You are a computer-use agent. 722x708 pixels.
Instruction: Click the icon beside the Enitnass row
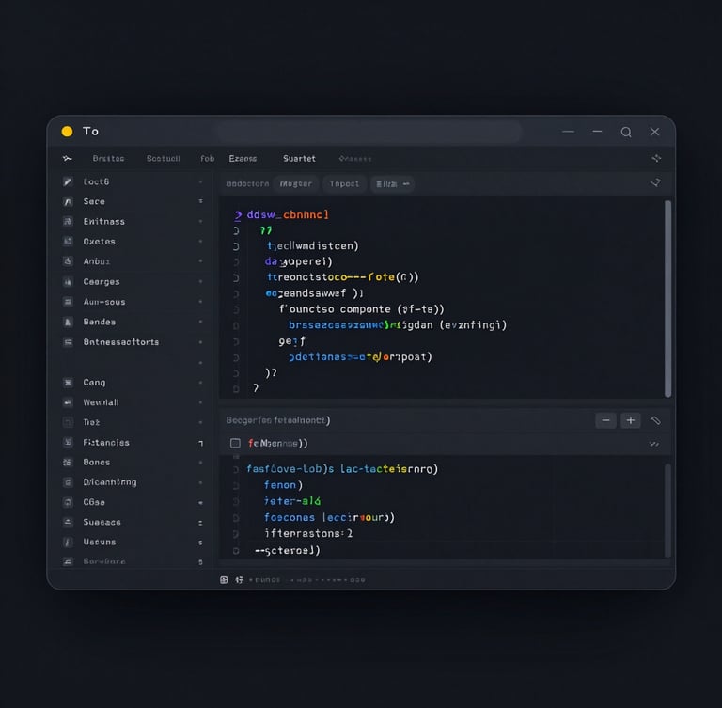click(x=68, y=221)
